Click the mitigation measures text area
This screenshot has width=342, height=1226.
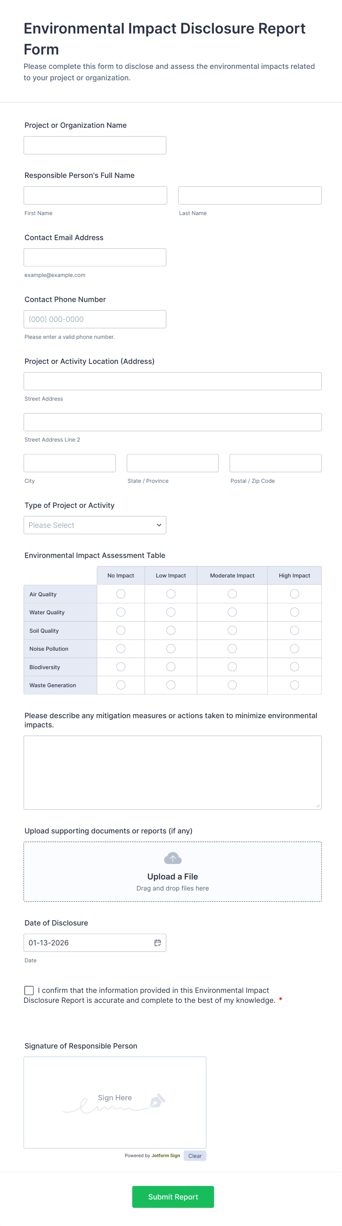pos(172,772)
